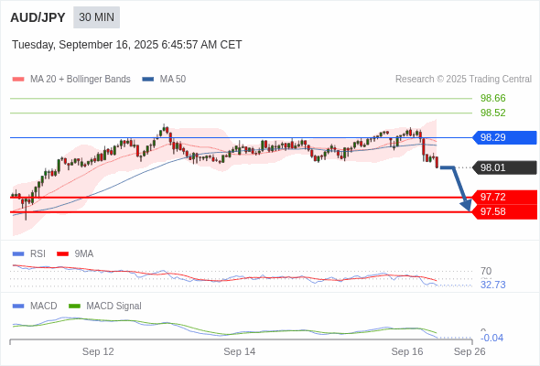The image size is (540, 366).
Task: Select the 98.01 current price tag
Action: (x=504, y=167)
